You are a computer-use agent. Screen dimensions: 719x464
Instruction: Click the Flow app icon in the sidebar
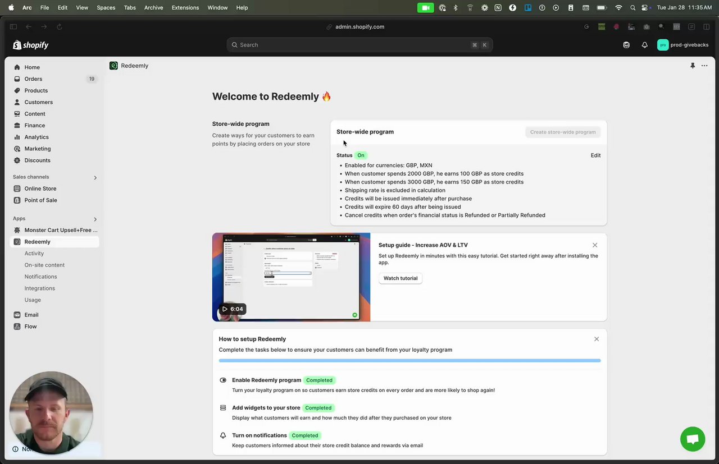[x=17, y=327]
